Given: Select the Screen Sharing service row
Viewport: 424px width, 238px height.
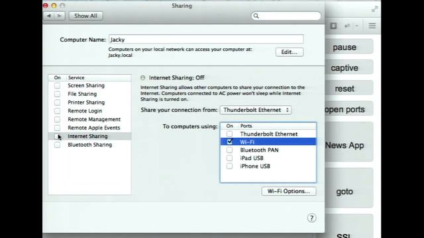Looking at the screenshot, I should click(x=90, y=85).
